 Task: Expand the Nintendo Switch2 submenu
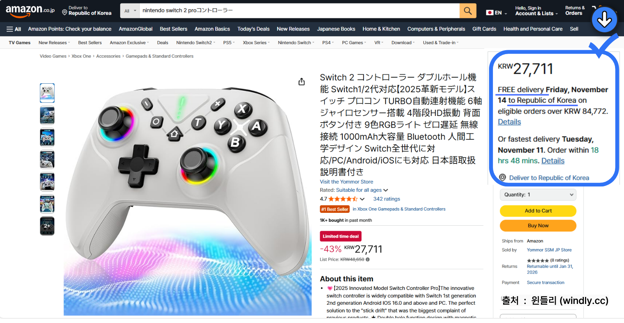coord(195,43)
